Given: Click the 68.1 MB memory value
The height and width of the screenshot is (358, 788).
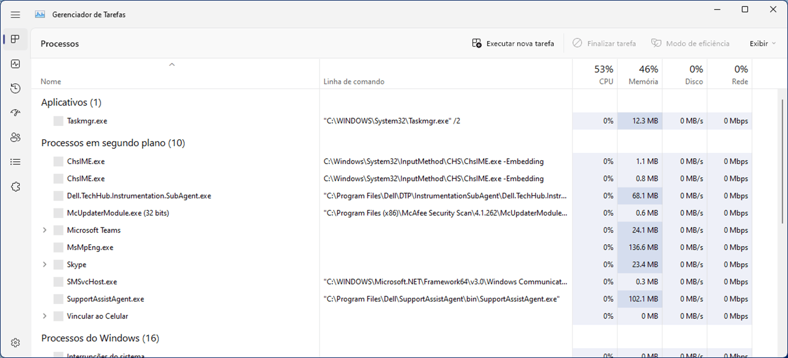Looking at the screenshot, I should pyautogui.click(x=645, y=196).
